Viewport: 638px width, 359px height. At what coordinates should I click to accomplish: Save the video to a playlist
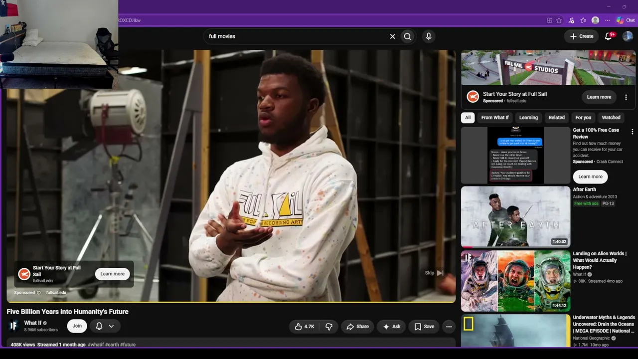[424, 327]
